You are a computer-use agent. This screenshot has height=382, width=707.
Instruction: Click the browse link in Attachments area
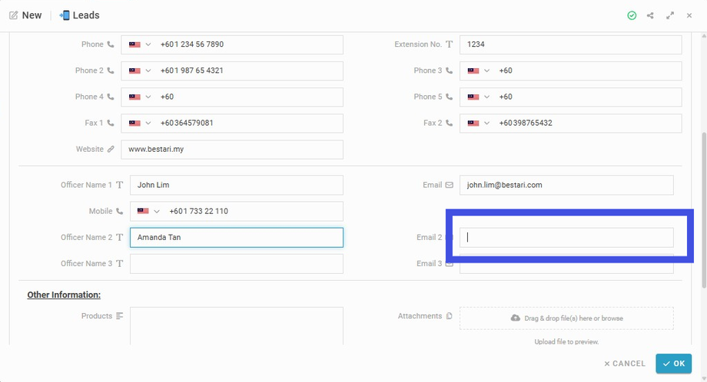tap(612, 318)
